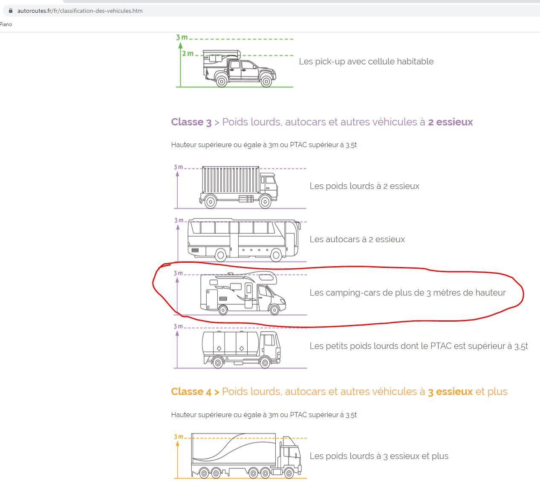Screen dimensions: 540x482
Task: Click the height description under Classe 3 heading
Action: click(264, 145)
